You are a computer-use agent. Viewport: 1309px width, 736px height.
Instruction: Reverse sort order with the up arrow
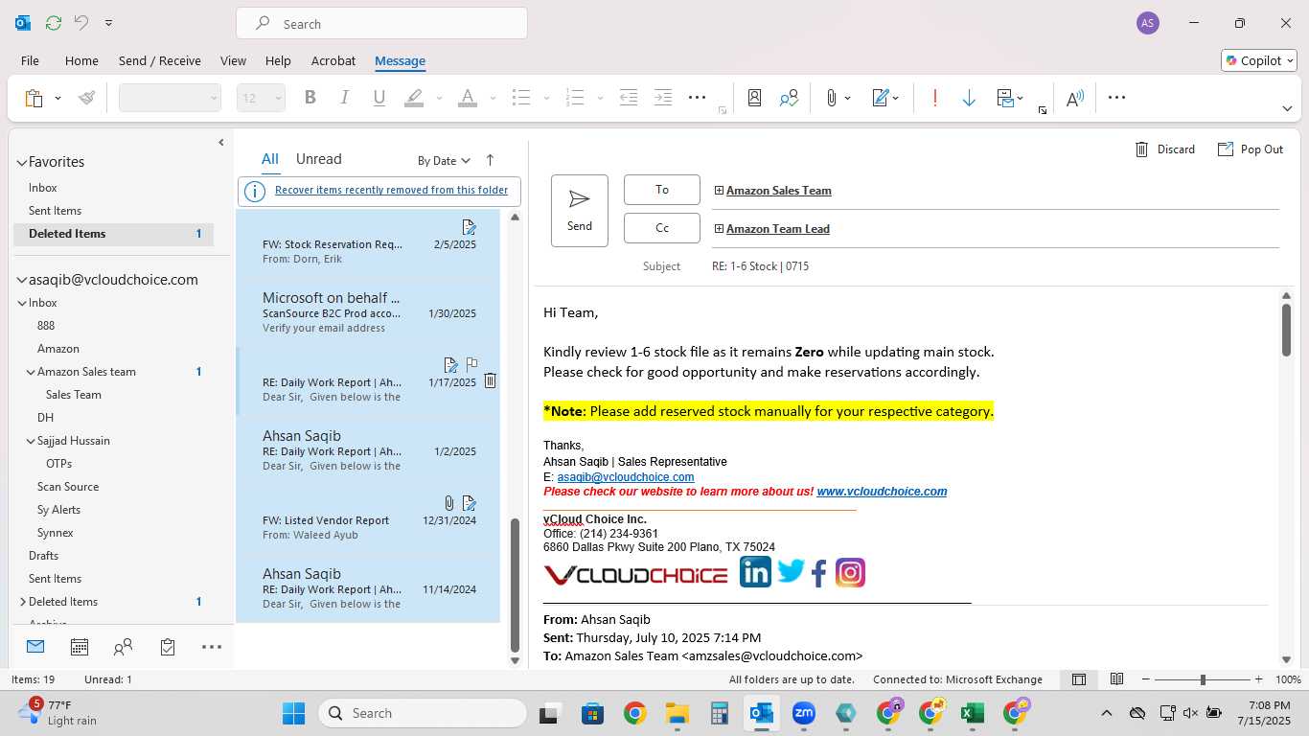pos(490,160)
